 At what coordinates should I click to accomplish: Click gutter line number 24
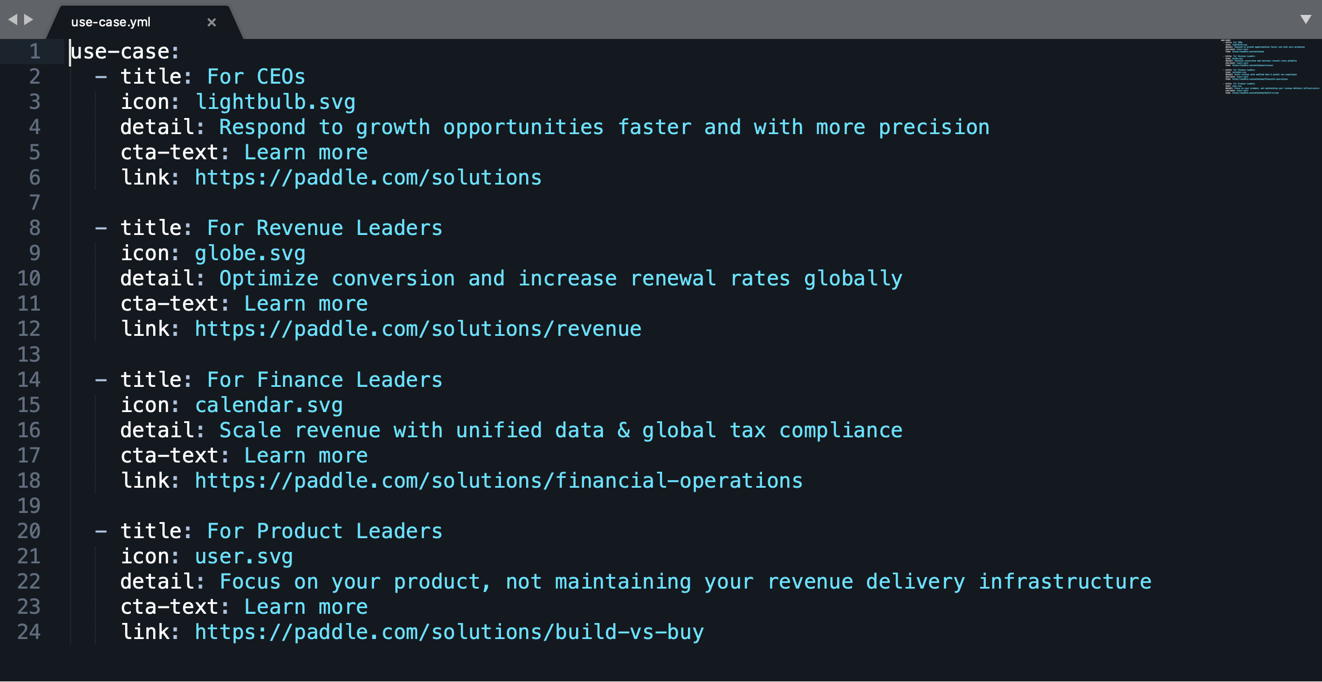coord(29,632)
